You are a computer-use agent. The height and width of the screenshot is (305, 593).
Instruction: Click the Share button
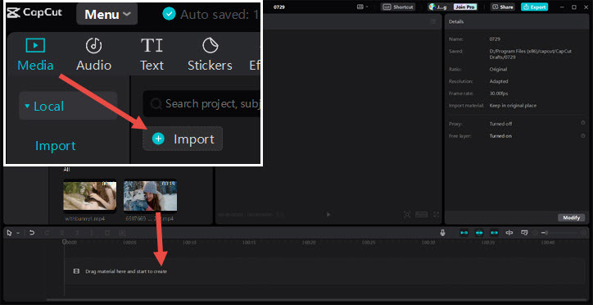503,7
